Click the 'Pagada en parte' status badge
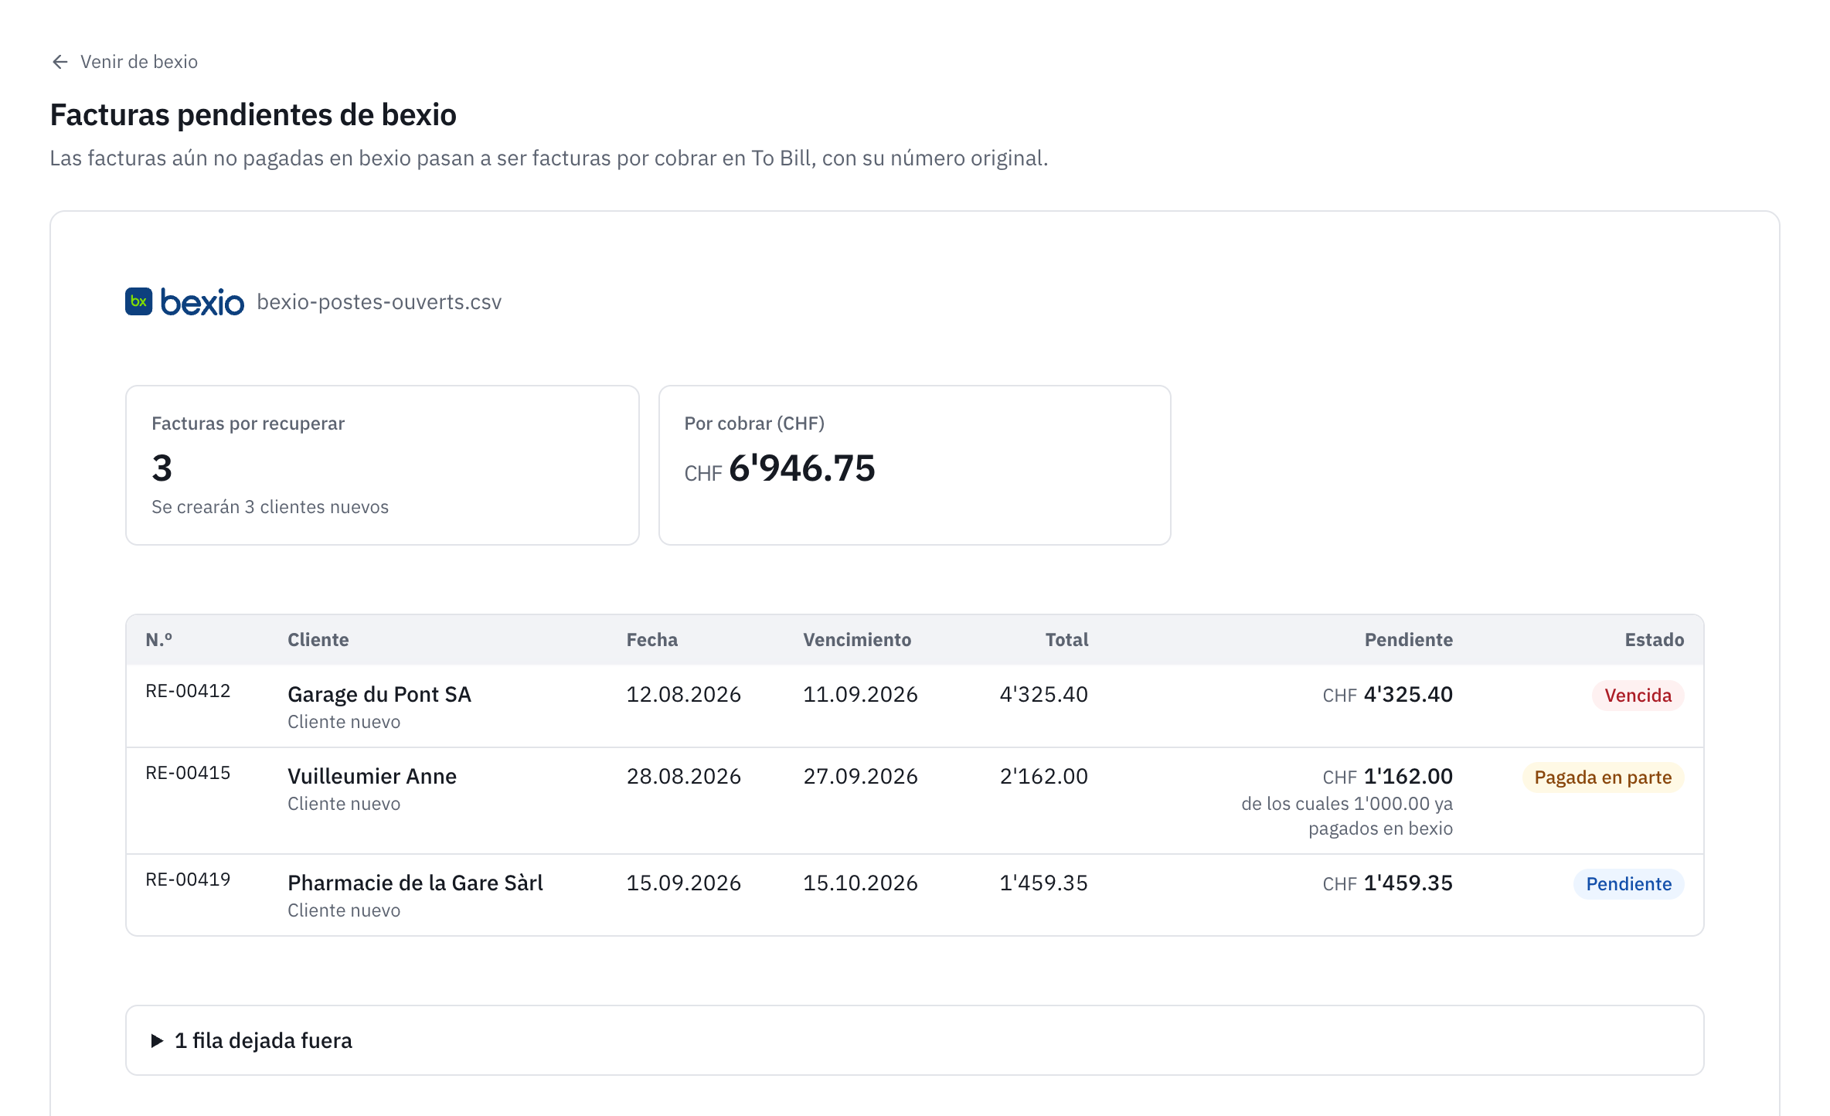The width and height of the screenshot is (1830, 1116). tap(1604, 777)
